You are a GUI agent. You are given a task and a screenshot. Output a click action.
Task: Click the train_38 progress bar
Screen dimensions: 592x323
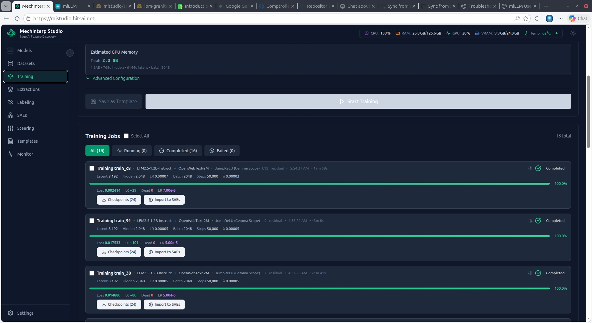pyautogui.click(x=319, y=288)
